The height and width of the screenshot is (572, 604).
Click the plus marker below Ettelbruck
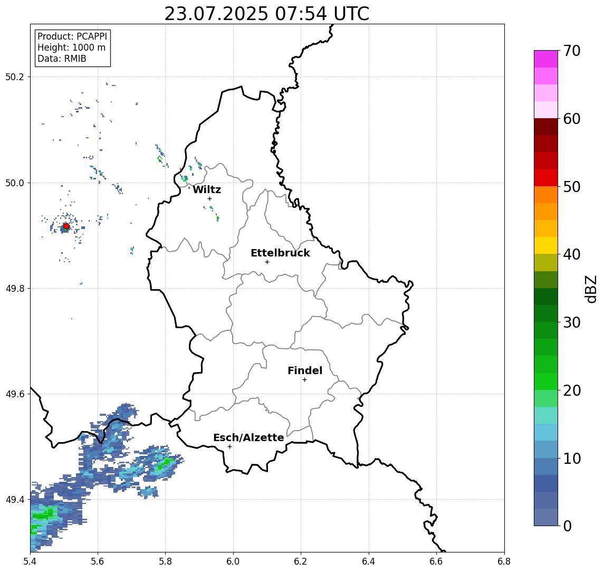click(x=267, y=262)
